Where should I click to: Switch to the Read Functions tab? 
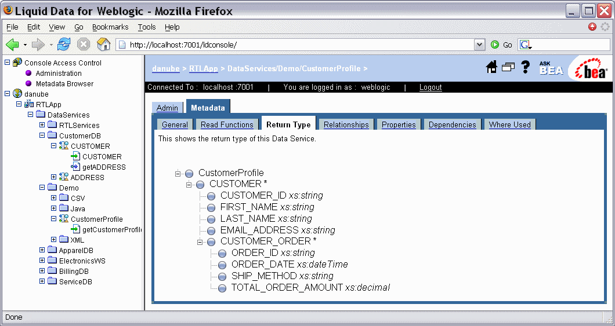click(x=227, y=124)
